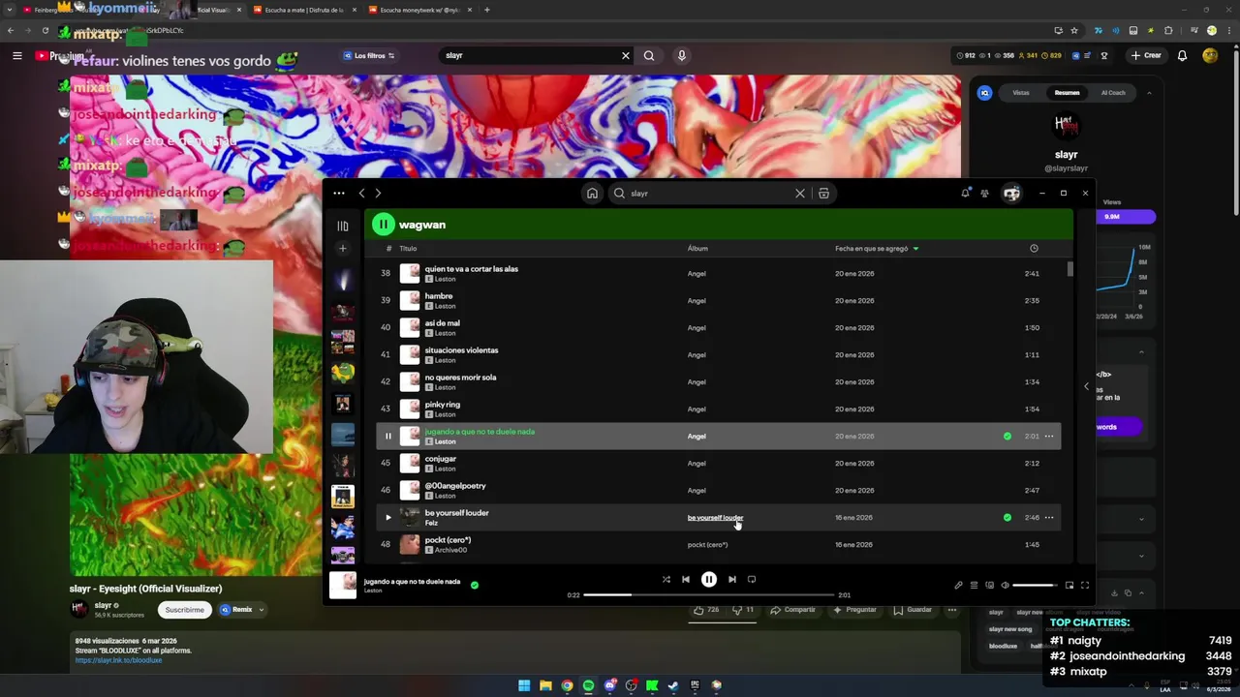This screenshot has width=1240, height=697.
Task: Go back in Spotify navigation
Action: [362, 194]
